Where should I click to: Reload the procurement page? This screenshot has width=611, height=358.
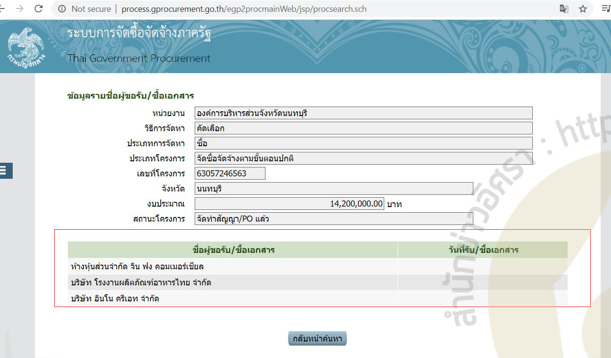coord(39,8)
